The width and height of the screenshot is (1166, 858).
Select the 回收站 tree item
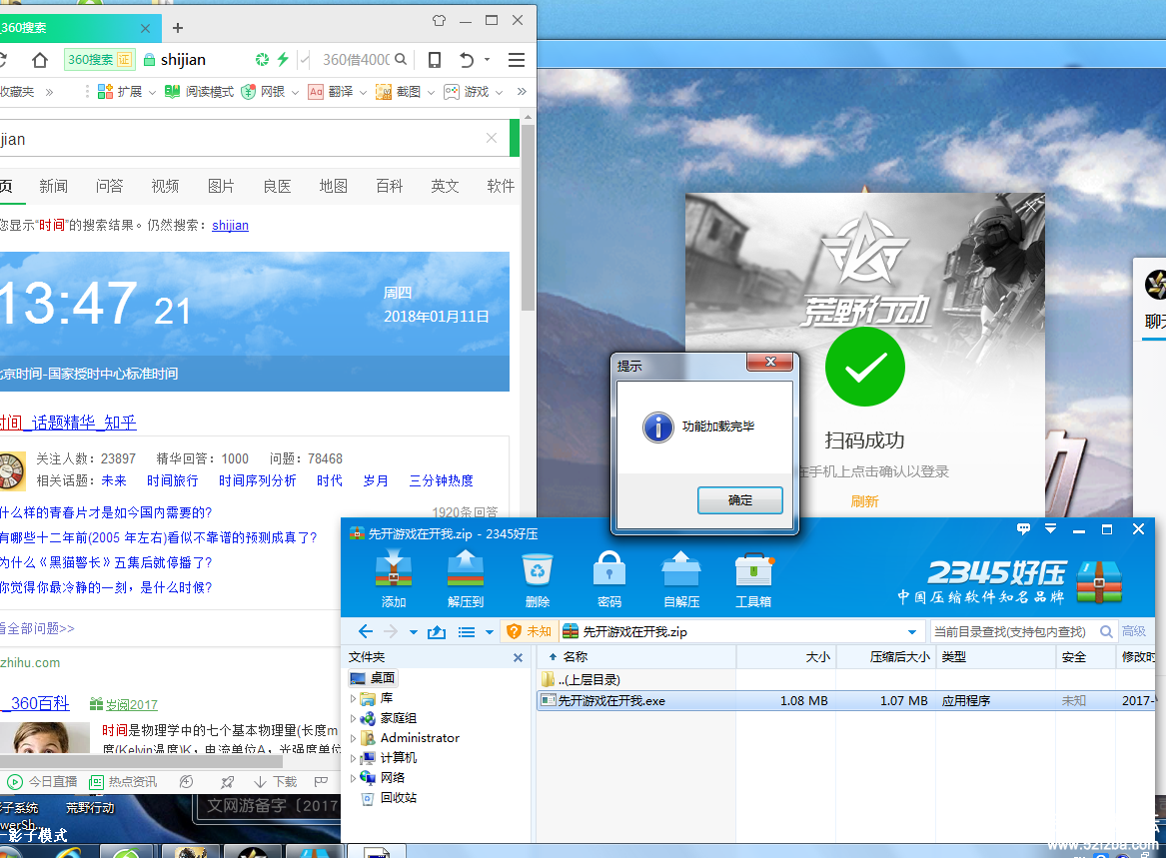tap(389, 798)
